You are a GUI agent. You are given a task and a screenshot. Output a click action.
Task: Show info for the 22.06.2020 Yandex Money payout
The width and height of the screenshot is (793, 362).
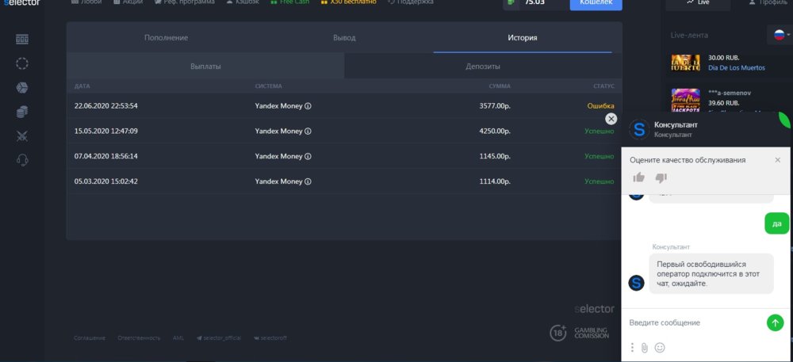click(x=308, y=106)
